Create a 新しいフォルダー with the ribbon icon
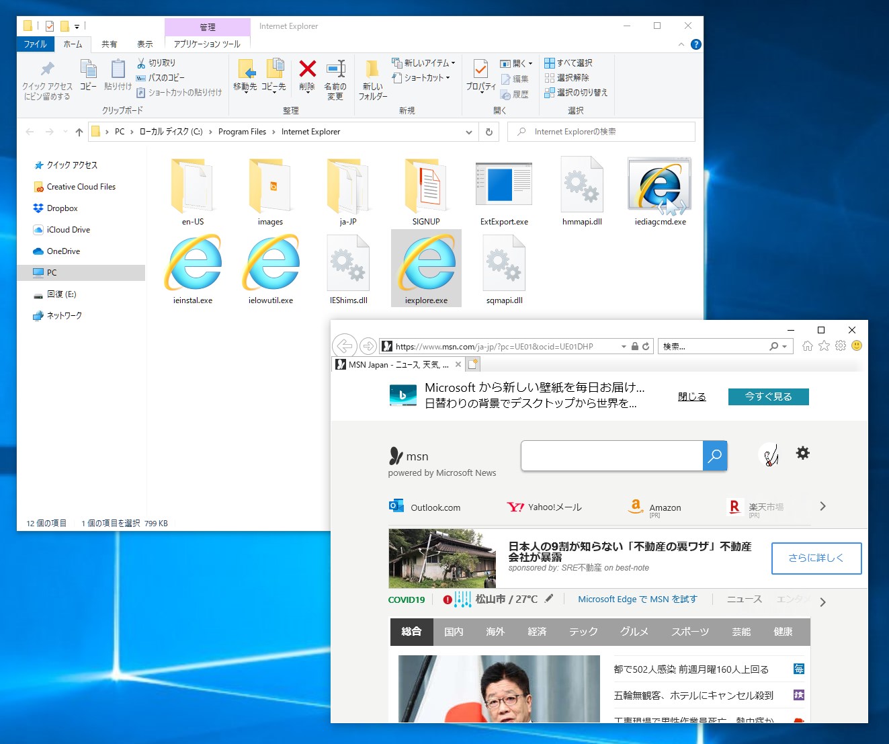889x744 pixels. (x=372, y=77)
